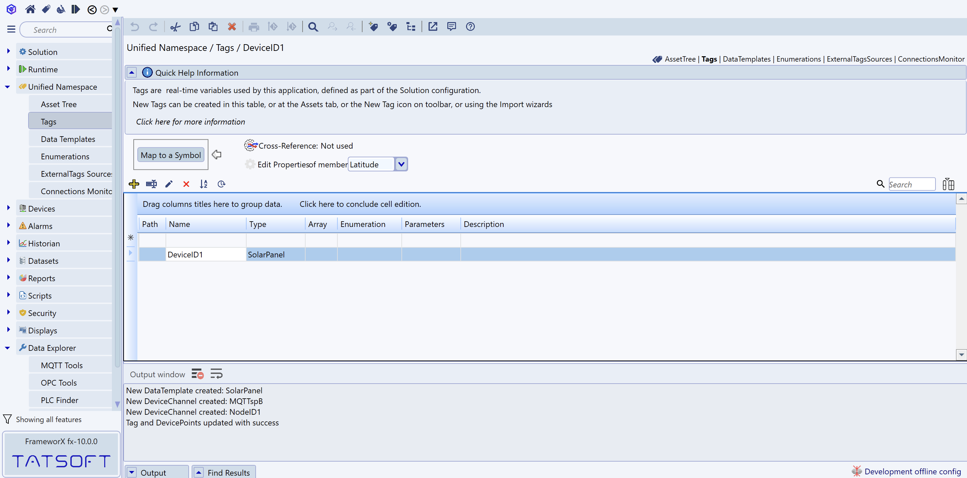Switch to ConnectionsMonitor tab link
Screen dimensions: 967x478
[930, 59]
